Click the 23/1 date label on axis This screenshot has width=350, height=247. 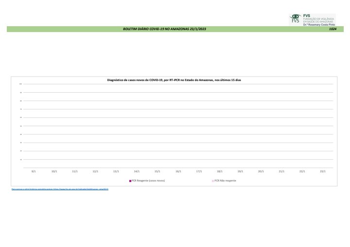[323, 171]
